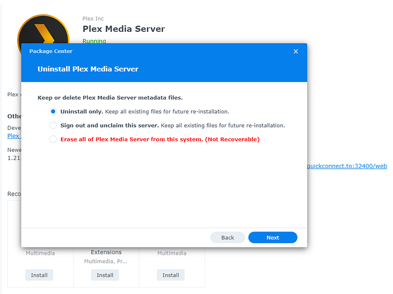Select the Uninstall only radio option
The width and height of the screenshot is (393, 294).
53,111
